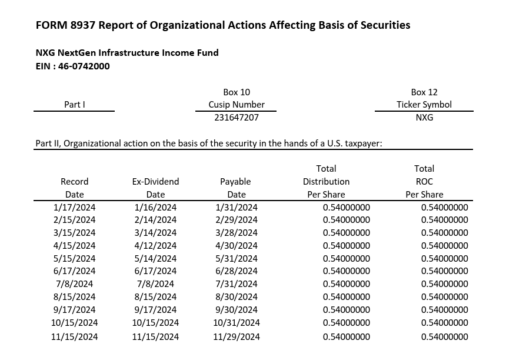Select the Cusip Number value 231647207
Viewport: 516px width, 357px height.
(237, 118)
